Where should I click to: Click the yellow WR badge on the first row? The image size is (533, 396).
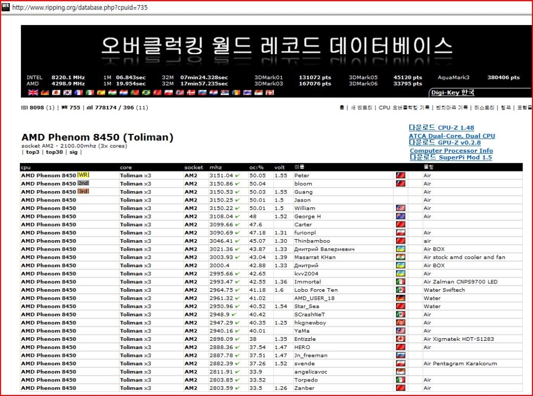point(83,175)
